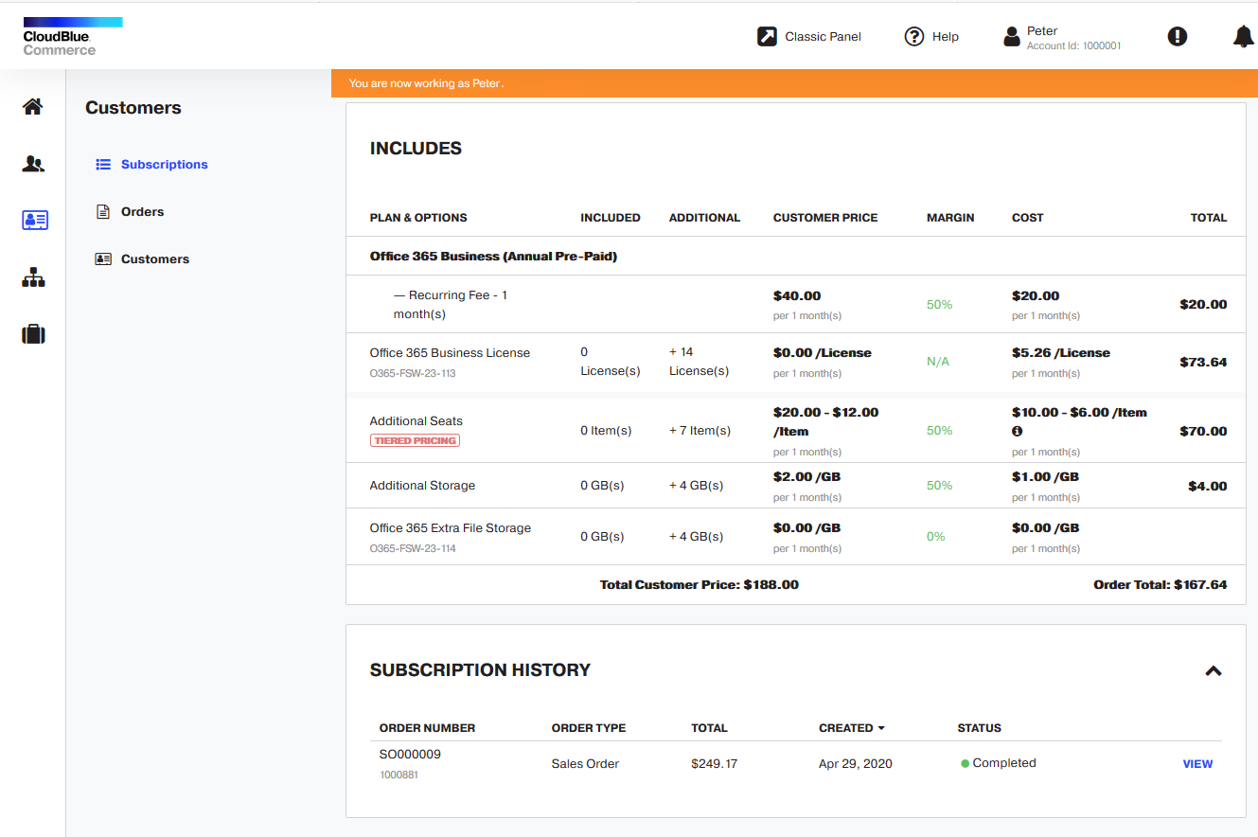
Task: Open the users group sidebar icon
Action: tap(33, 164)
